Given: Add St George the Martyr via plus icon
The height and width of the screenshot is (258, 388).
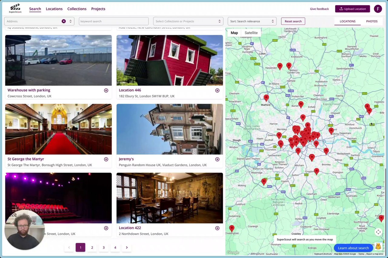Looking at the screenshot, I should pyautogui.click(x=106, y=159).
